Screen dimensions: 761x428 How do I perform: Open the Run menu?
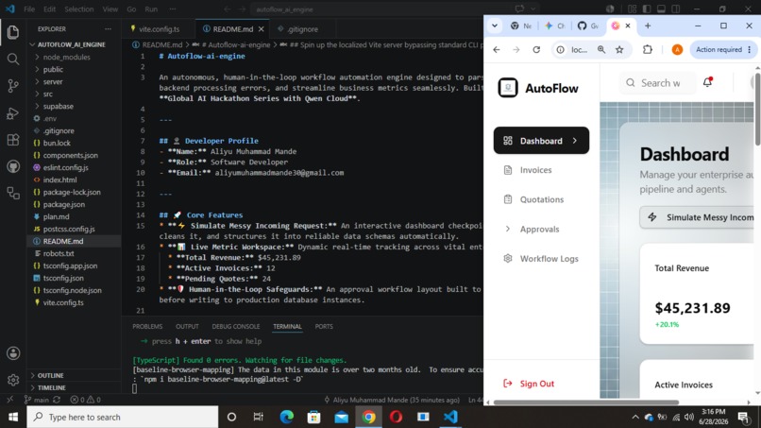pyautogui.click(x=151, y=9)
